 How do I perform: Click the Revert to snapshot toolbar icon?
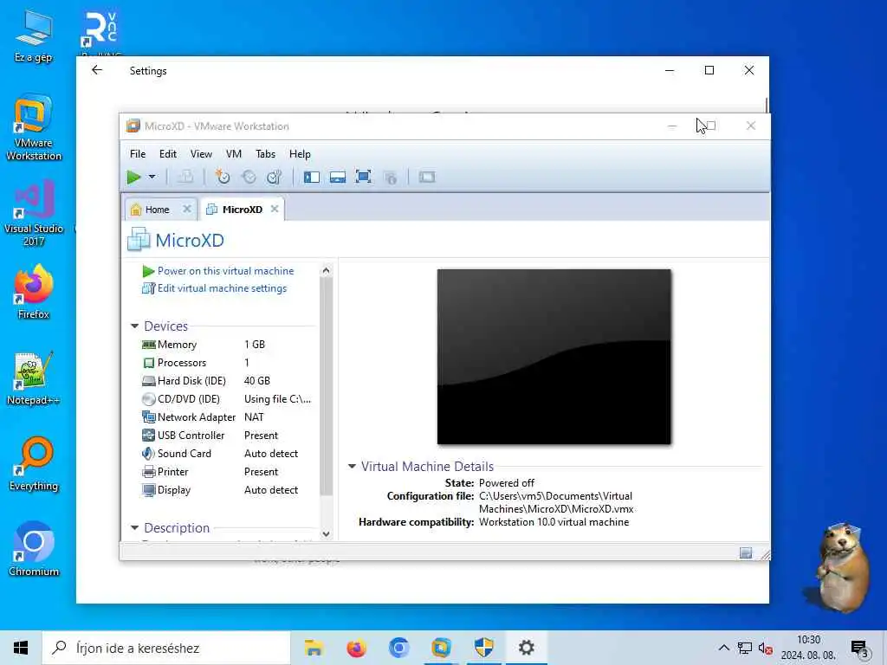click(249, 177)
